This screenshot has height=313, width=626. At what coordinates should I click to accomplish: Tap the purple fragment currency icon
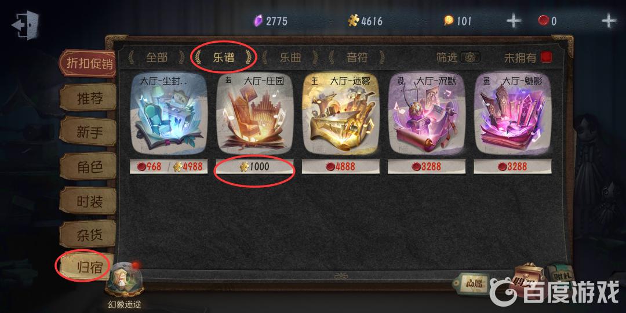pos(259,20)
